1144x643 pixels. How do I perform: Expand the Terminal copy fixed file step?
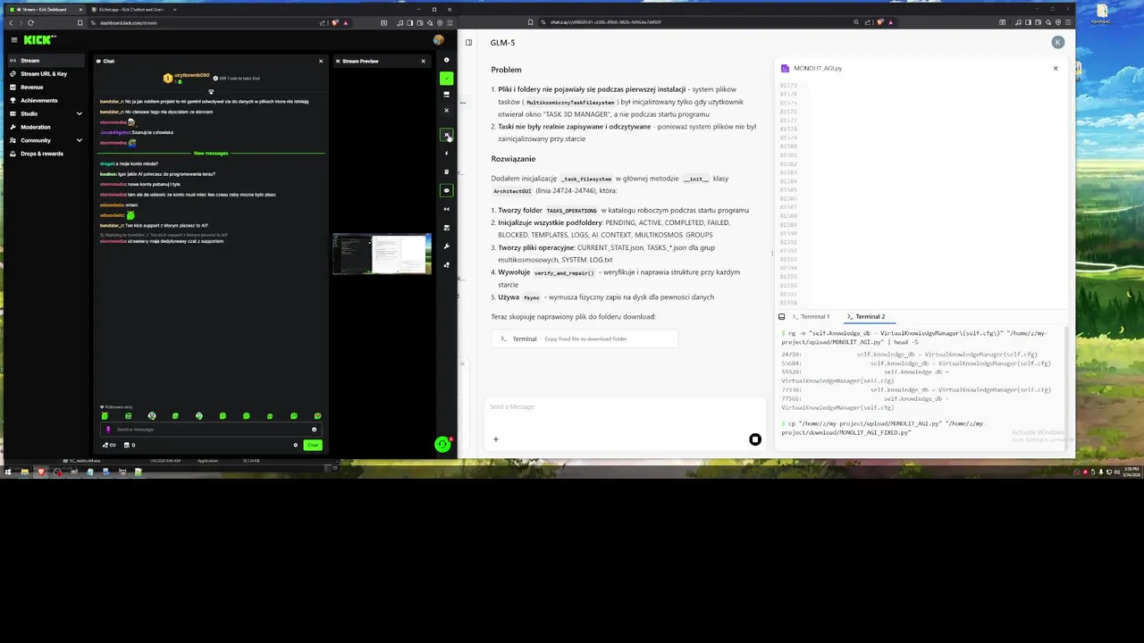click(x=585, y=338)
